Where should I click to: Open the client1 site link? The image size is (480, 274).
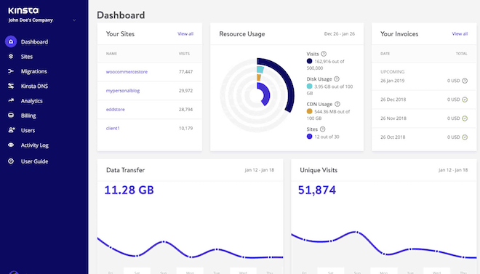click(113, 128)
